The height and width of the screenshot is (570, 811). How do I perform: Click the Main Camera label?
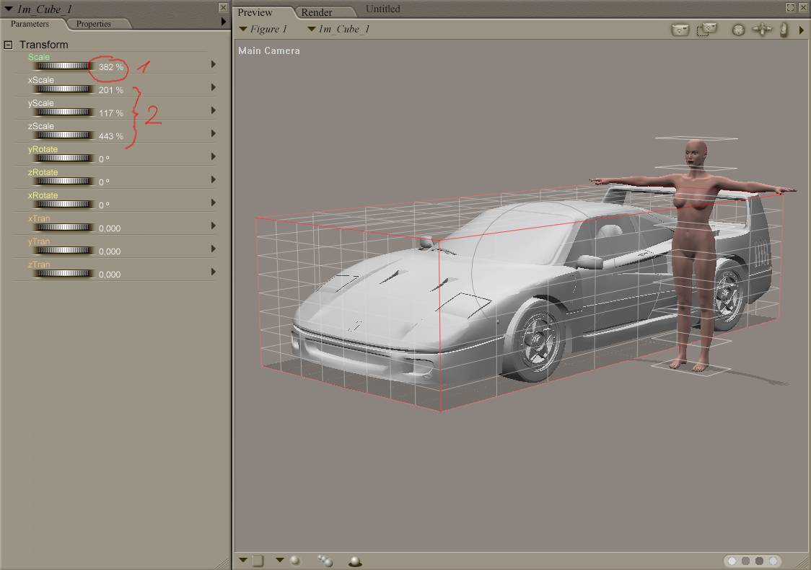[x=268, y=50]
